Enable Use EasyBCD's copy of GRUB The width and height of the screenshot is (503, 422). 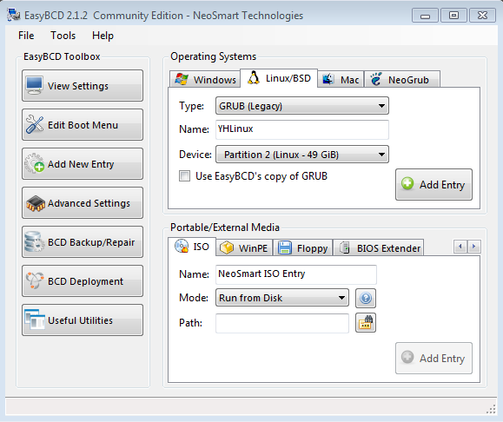click(184, 176)
